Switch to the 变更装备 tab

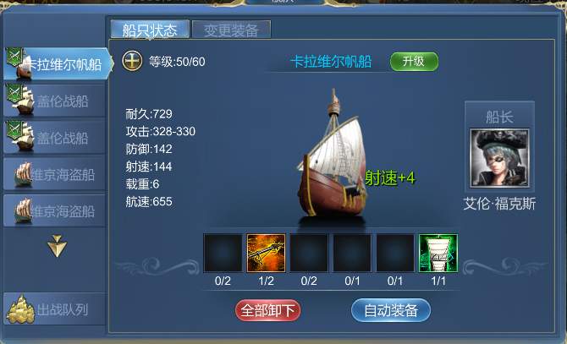tap(231, 30)
